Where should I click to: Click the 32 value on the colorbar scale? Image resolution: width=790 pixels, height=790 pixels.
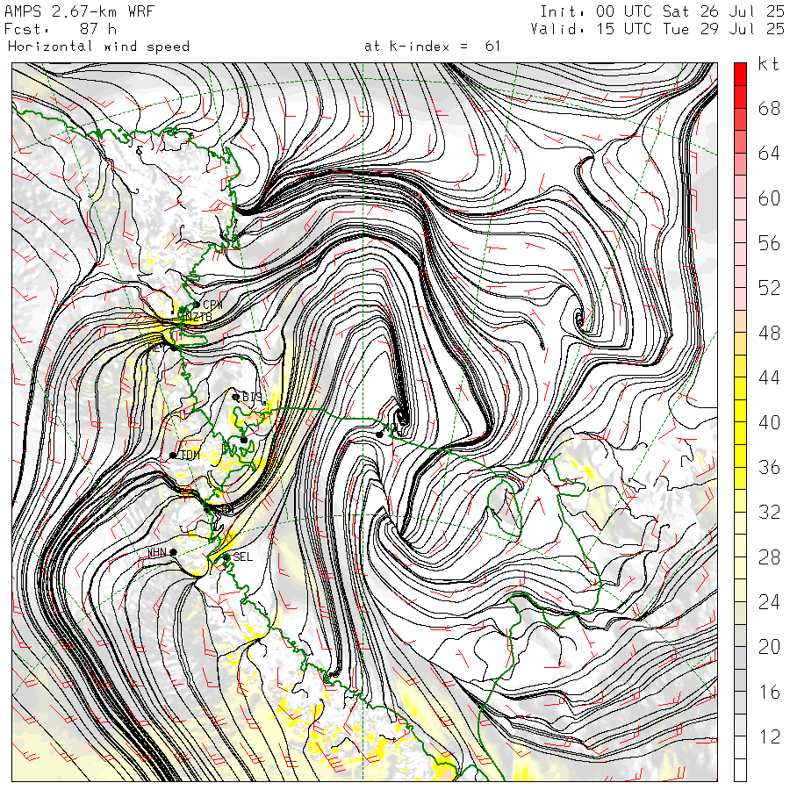pos(769,513)
